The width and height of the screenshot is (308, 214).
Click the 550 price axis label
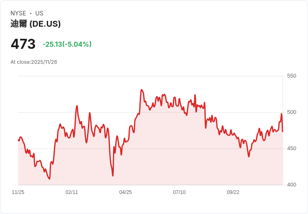click(291, 76)
